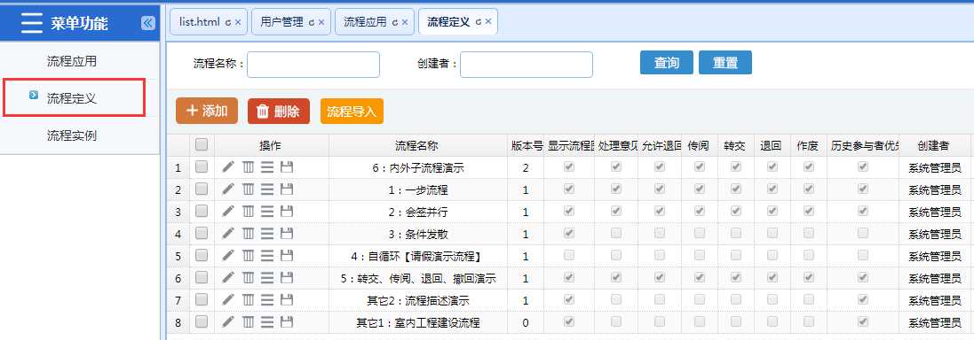Click version number 2 for 6：内外子流程演示
The width and height of the screenshot is (974, 340).
(527, 168)
